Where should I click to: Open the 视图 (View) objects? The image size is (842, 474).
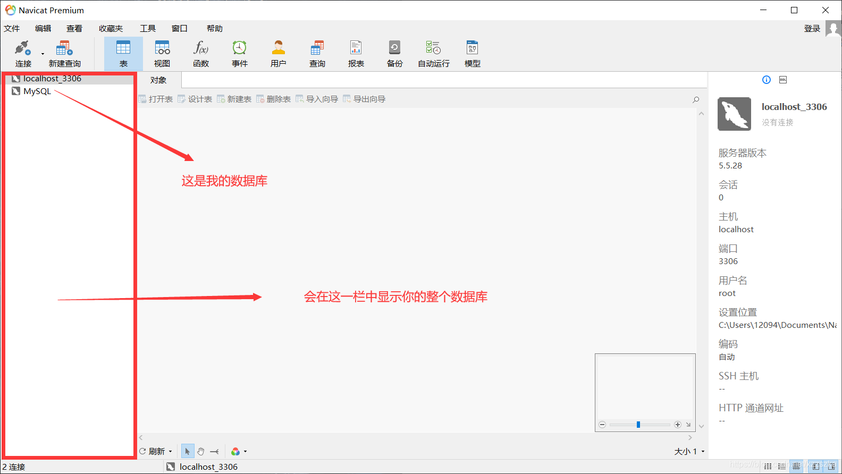[162, 54]
